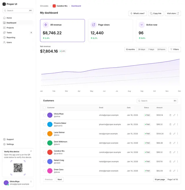Switch to the 7 days range

[151, 49]
